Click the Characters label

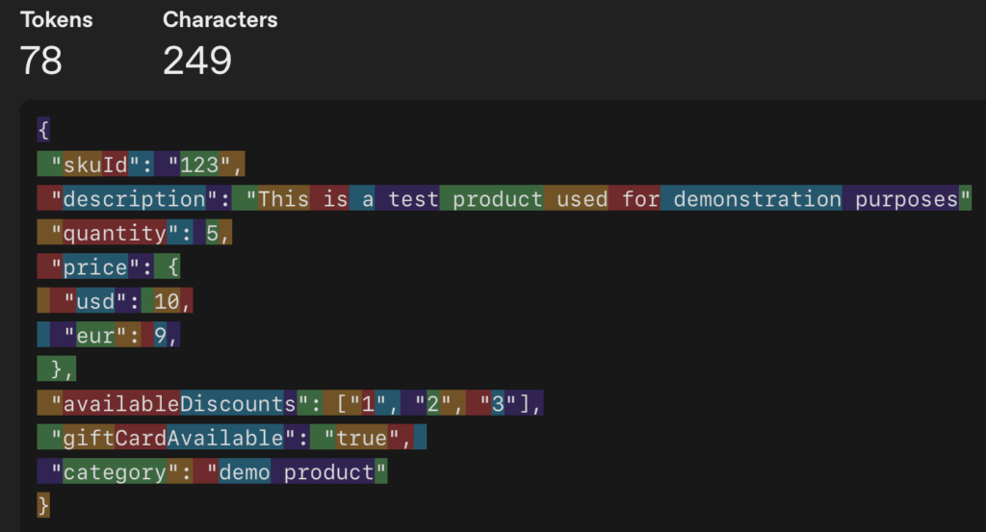pos(220,19)
